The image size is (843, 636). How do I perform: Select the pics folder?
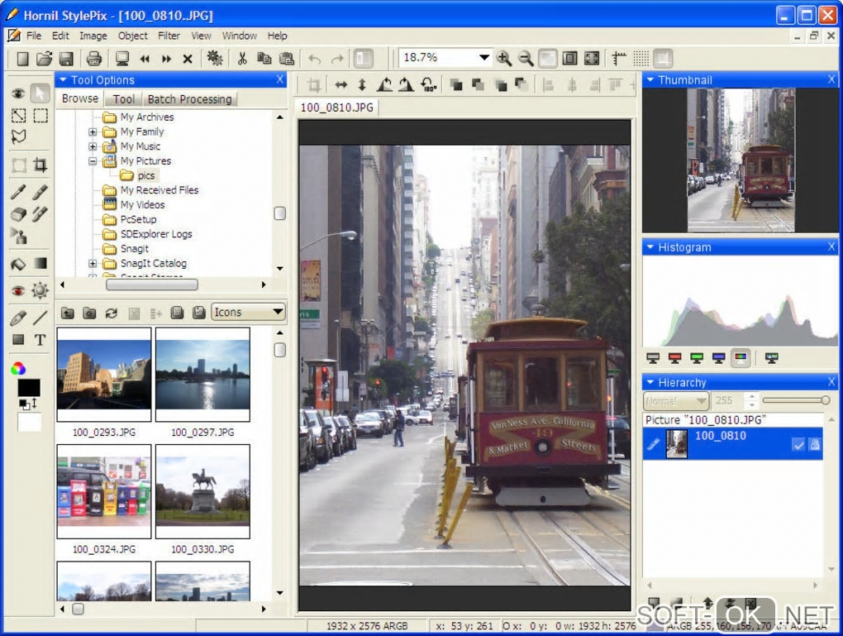coord(145,175)
